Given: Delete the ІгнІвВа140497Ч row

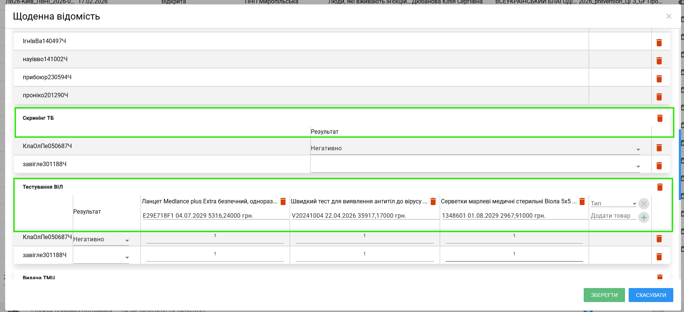Looking at the screenshot, I should point(659,43).
